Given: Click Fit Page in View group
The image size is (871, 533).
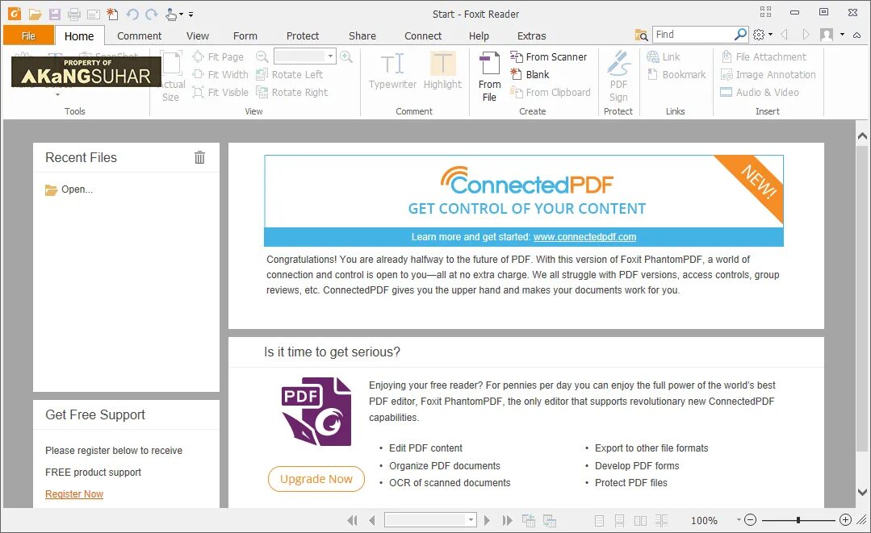Looking at the screenshot, I should pos(218,56).
